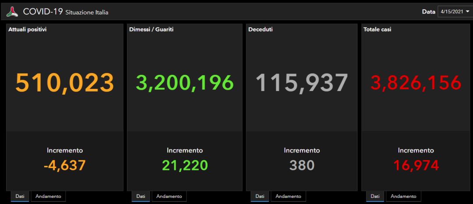Select Dati tab under Totale casi
The image size is (473, 204).
(375, 196)
